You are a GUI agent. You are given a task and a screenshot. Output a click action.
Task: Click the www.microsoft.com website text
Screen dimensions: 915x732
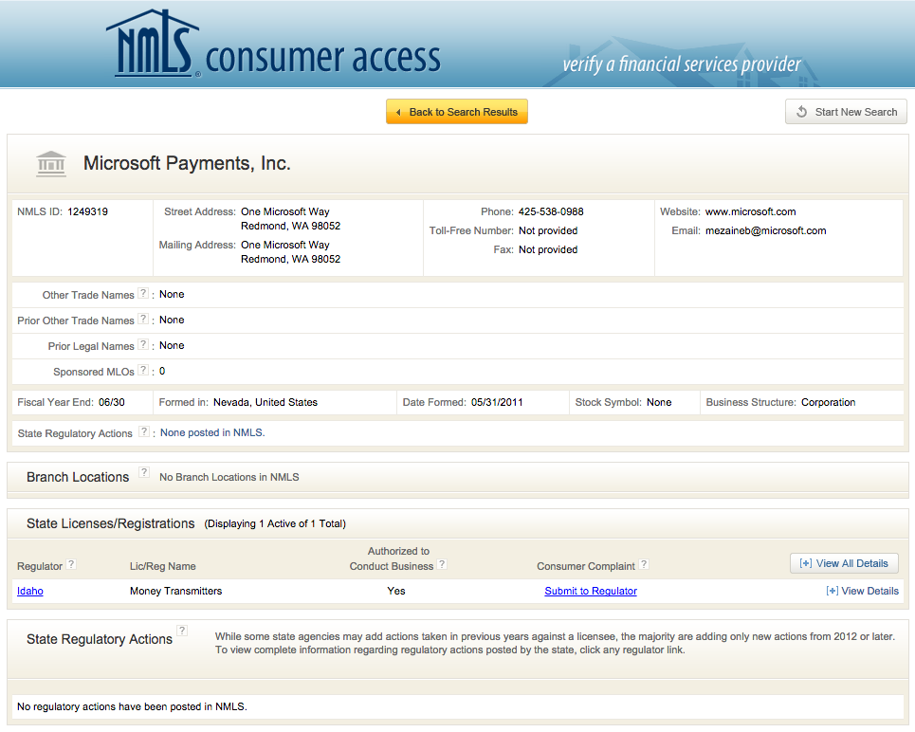coord(750,211)
